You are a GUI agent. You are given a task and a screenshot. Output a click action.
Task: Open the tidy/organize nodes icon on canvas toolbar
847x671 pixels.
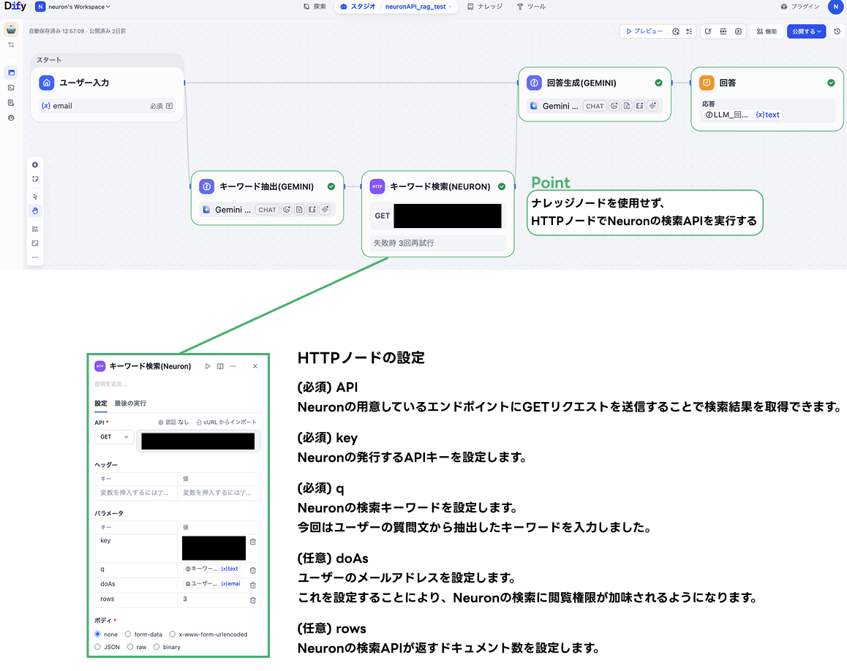[35, 229]
